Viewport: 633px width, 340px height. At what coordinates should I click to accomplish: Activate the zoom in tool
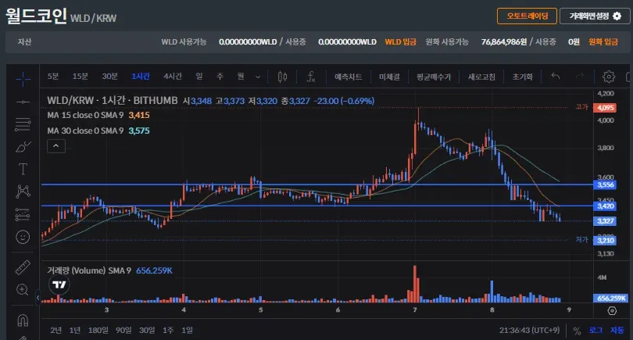coord(22,289)
